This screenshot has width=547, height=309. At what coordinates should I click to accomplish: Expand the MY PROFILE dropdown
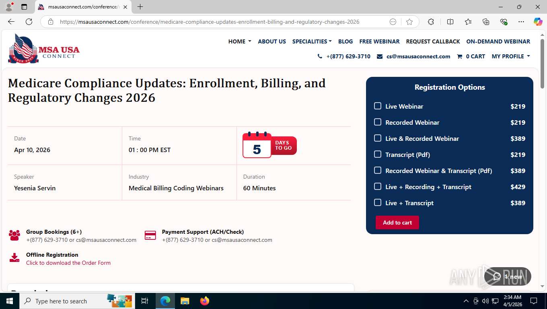[x=511, y=56]
